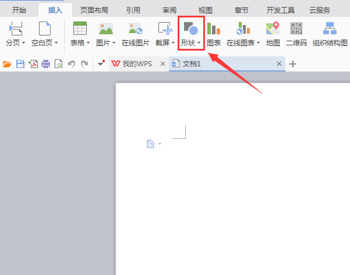Viewport: 350px width, 275px height.
Task: Switch to the 视图 ribbon tab
Action: (206, 10)
